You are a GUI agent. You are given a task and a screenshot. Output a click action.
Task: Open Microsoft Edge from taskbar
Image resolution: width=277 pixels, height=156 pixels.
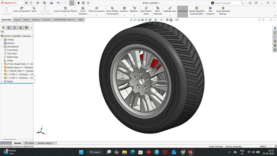coord(132,152)
